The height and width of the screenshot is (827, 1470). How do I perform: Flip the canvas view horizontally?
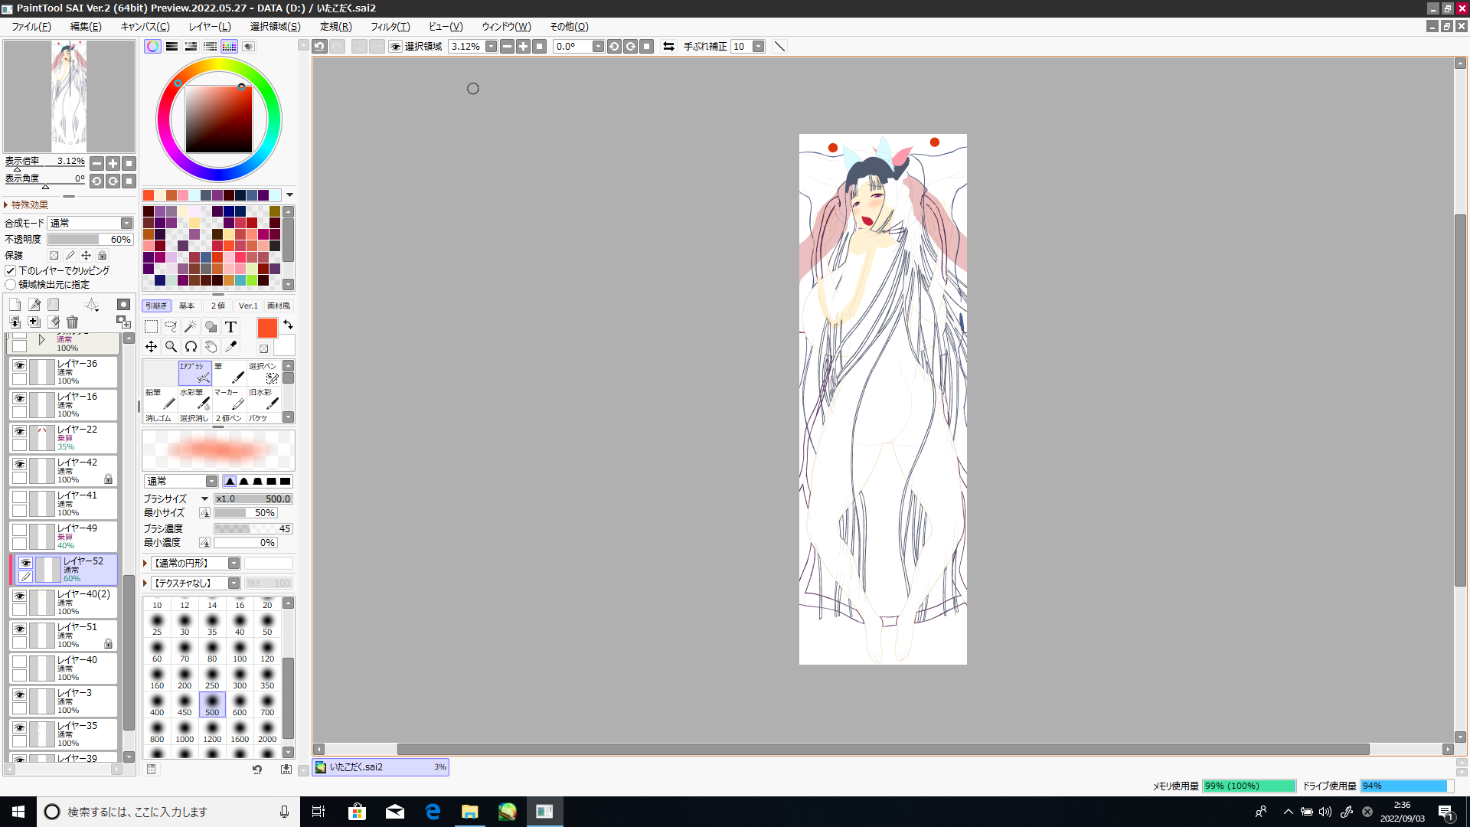tap(668, 47)
